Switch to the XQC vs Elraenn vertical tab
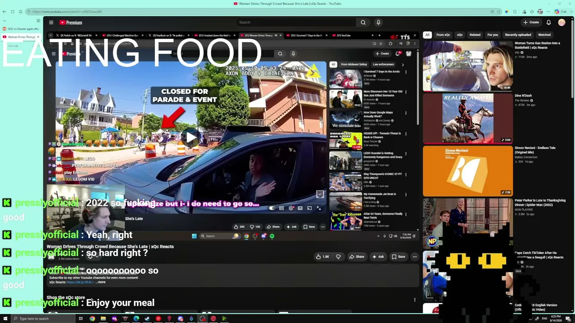Screen dimensions: 575x323 pos(21,29)
